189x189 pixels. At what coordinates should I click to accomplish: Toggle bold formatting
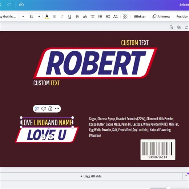click(x=55, y=16)
